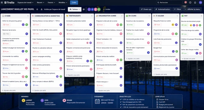Go to the Trello home logo
The image size is (204, 110).
(x=9, y=2)
